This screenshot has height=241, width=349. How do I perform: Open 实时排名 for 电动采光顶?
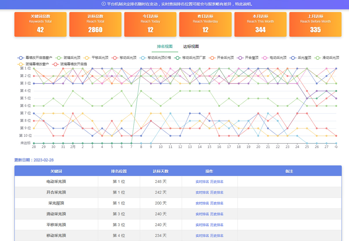click(x=202, y=182)
